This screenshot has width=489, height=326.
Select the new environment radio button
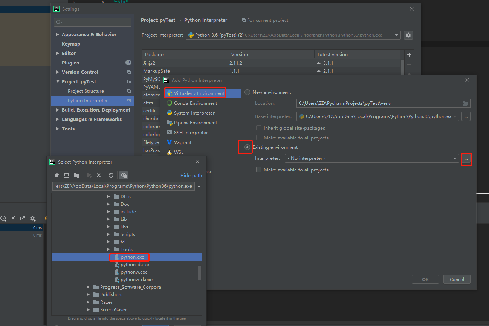[x=247, y=92]
